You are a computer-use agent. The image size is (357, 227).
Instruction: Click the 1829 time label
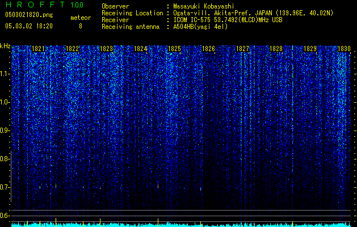pyautogui.click(x=310, y=49)
